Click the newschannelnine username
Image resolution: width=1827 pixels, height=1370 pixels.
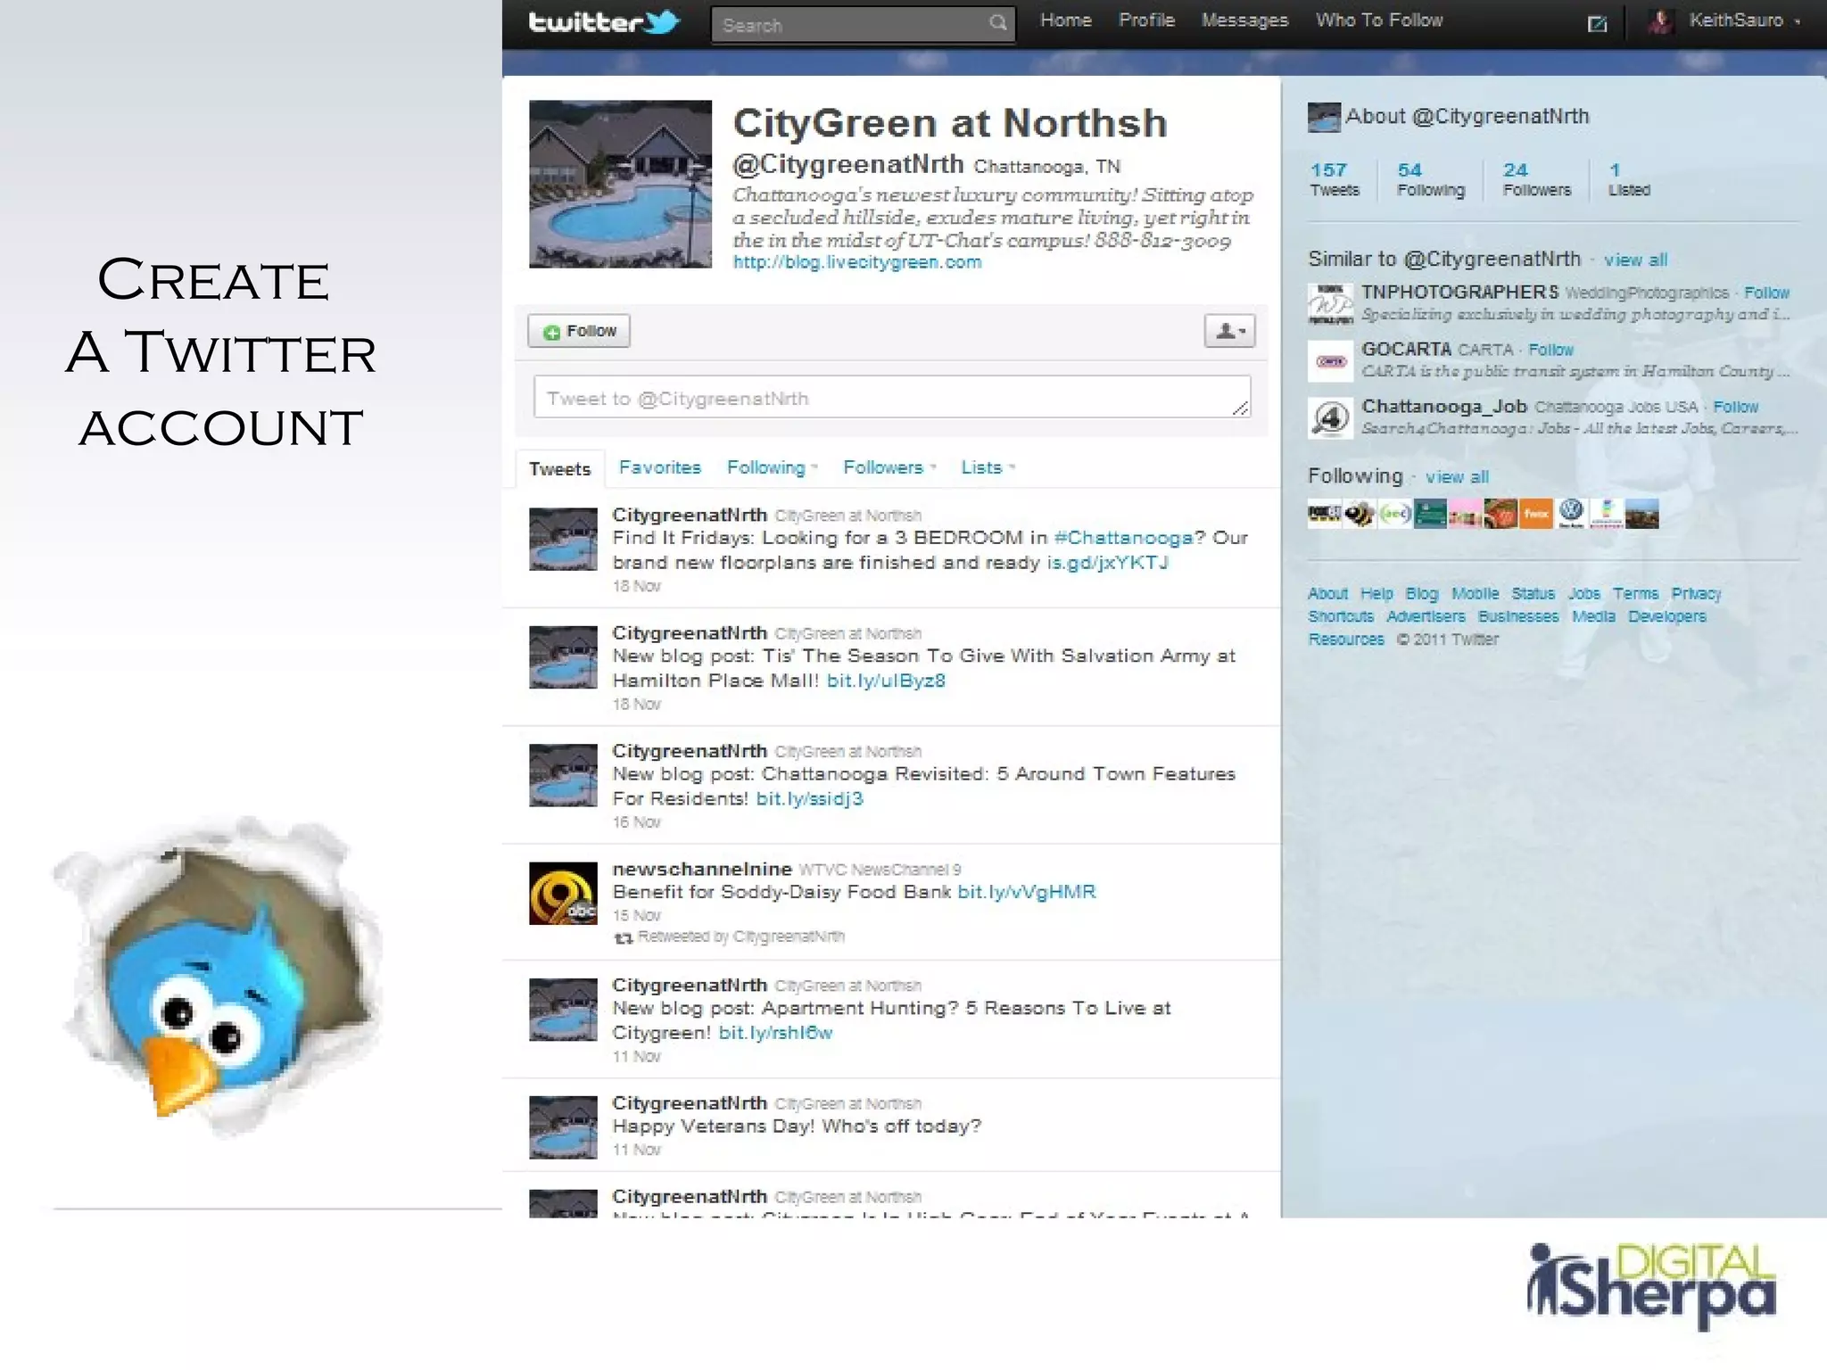pyautogui.click(x=702, y=869)
